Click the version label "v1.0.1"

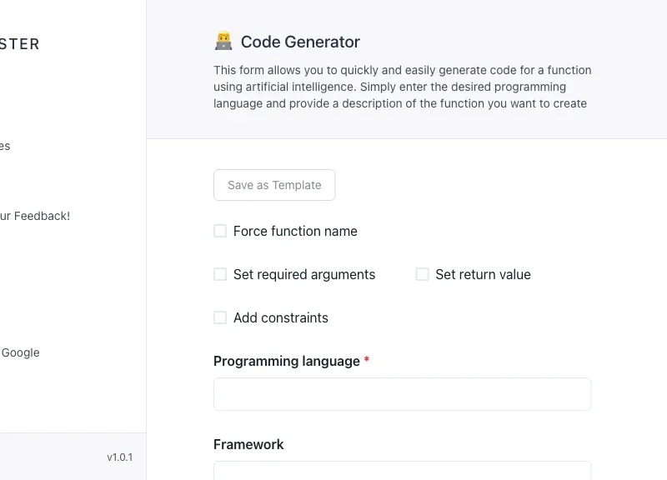[x=119, y=457]
